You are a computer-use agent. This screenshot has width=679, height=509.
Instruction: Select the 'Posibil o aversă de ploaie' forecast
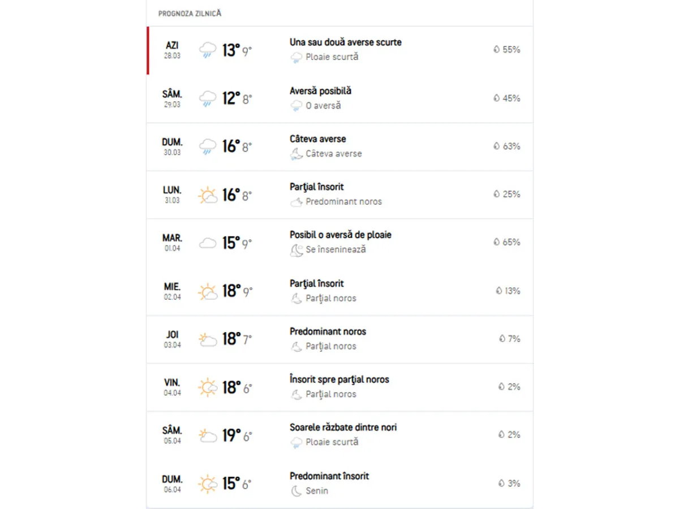coord(340,235)
